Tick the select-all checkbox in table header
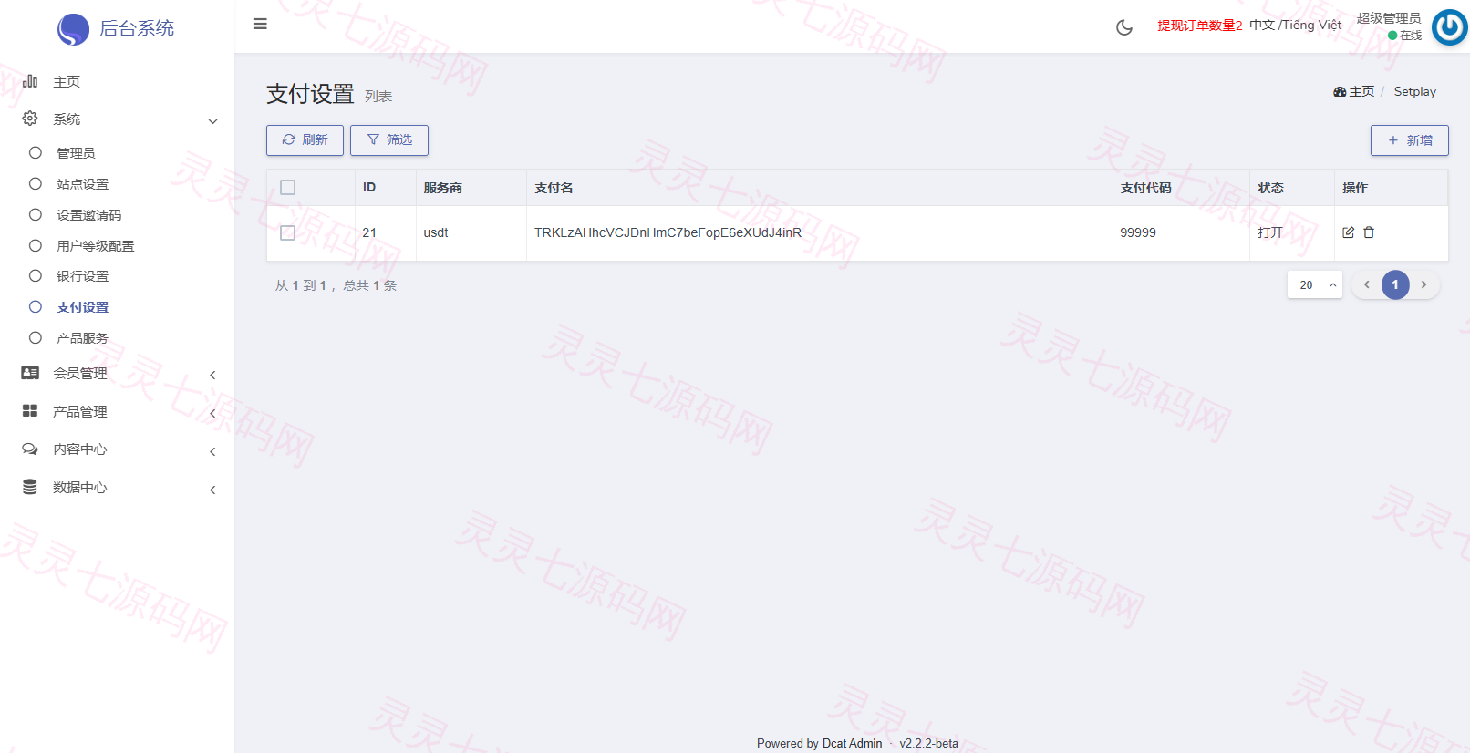 (287, 188)
